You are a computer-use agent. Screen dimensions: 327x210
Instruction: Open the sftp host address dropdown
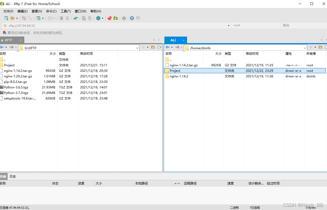click(x=229, y=26)
